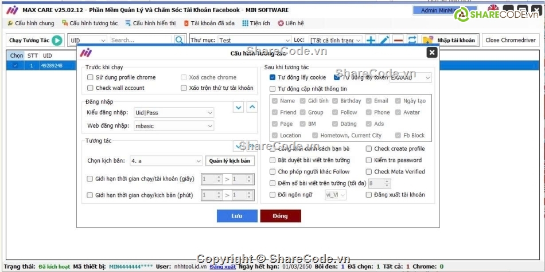Open Tài khoản đã xóa menu

(209, 23)
